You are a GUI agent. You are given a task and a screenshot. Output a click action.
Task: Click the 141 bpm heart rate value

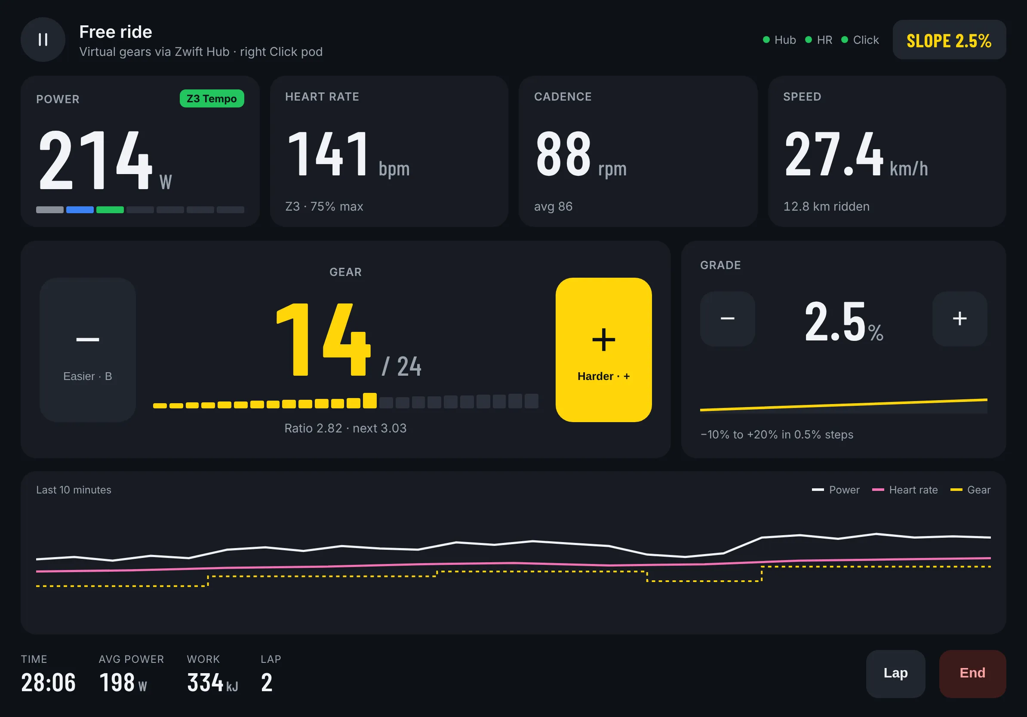click(348, 155)
